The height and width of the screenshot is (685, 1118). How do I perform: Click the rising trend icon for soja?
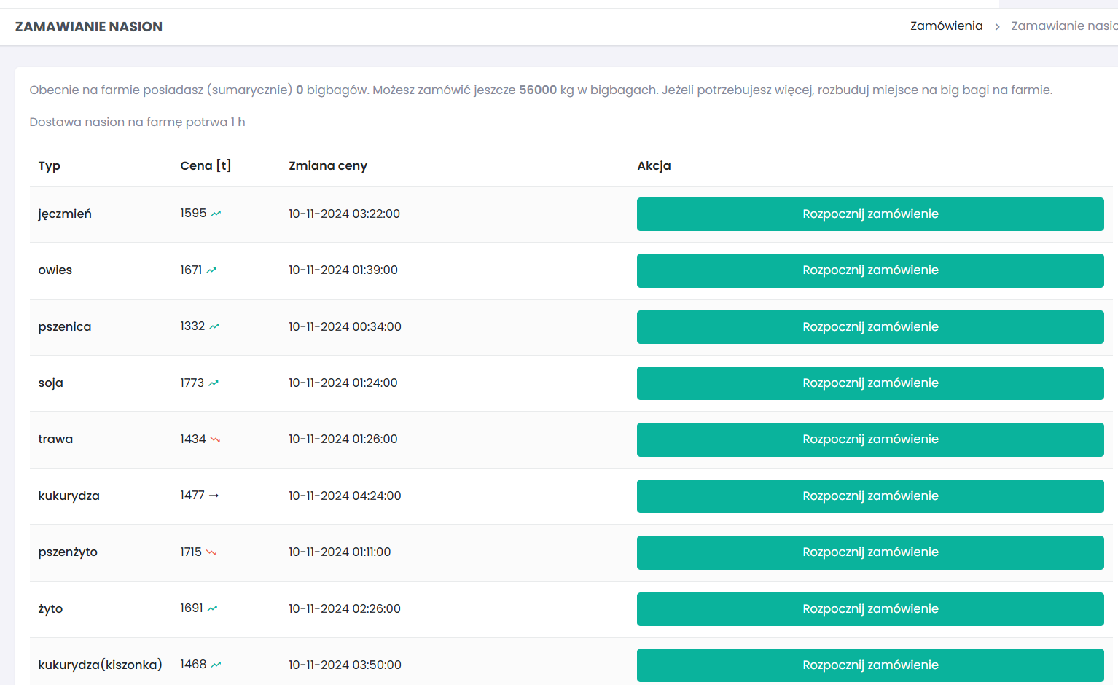coord(214,383)
